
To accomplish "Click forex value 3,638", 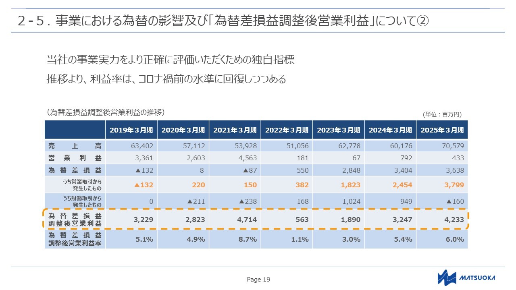I will [455, 170].
